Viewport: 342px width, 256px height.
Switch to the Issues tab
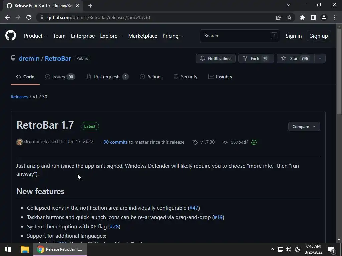(x=60, y=77)
